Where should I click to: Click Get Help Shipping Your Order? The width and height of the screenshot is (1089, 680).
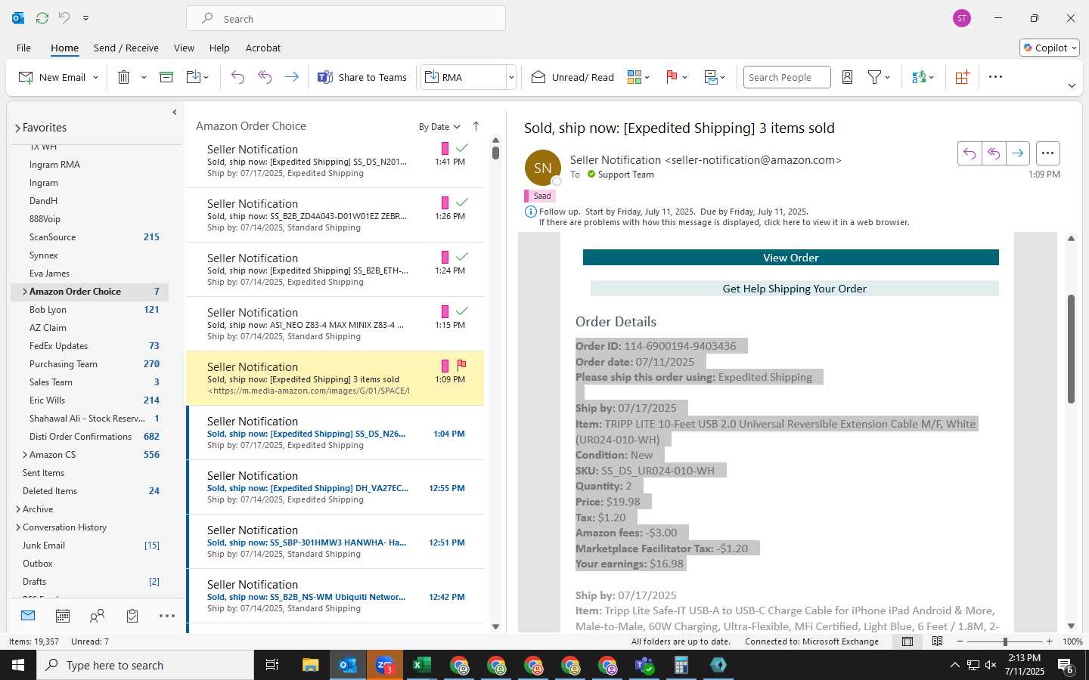coord(794,289)
